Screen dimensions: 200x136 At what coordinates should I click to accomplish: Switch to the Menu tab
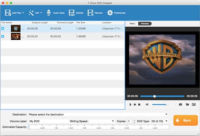[132, 24]
